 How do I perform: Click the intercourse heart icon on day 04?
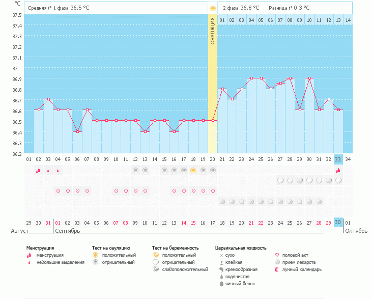(58, 191)
